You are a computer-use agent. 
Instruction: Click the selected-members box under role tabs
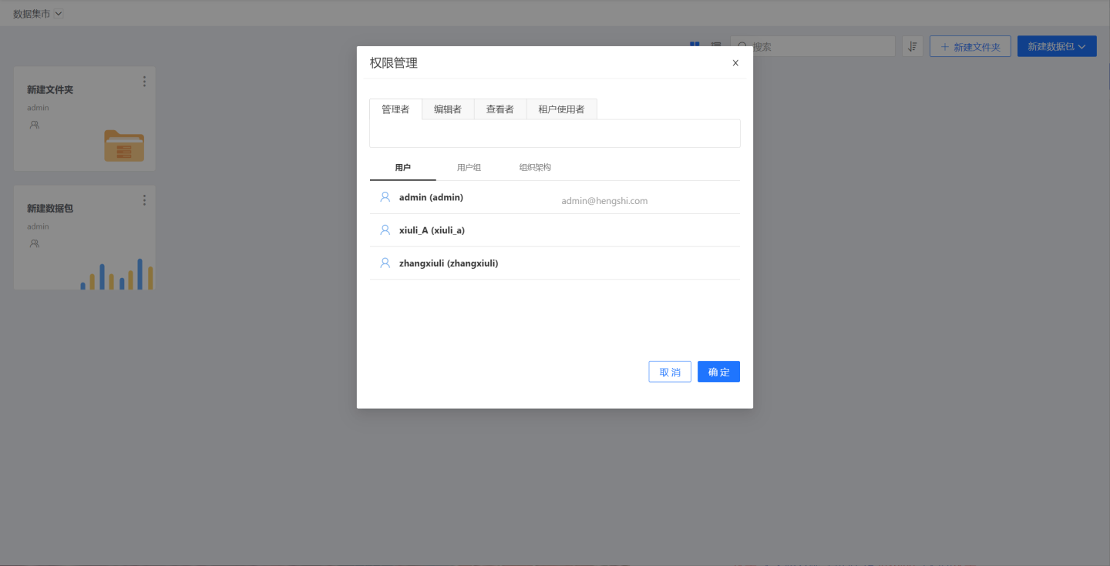[554, 133]
